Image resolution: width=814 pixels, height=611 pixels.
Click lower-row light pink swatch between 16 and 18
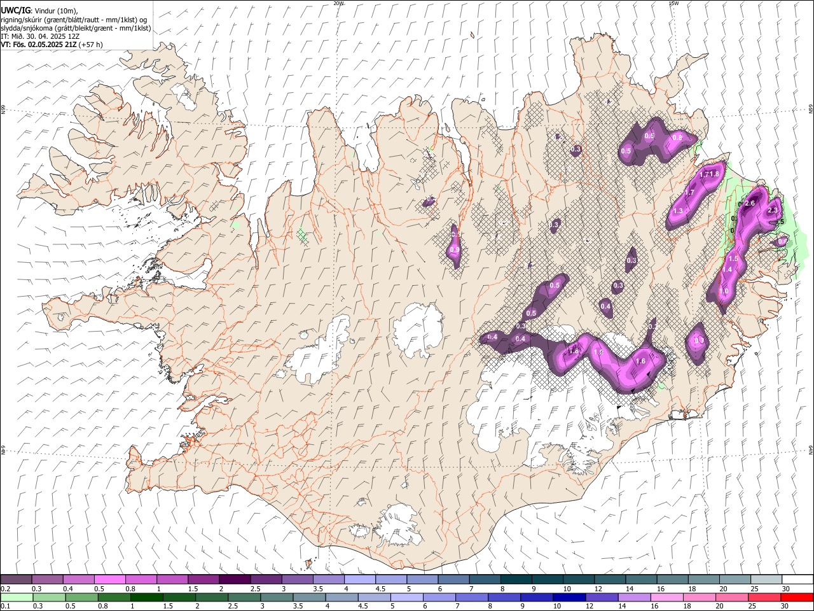(667, 597)
